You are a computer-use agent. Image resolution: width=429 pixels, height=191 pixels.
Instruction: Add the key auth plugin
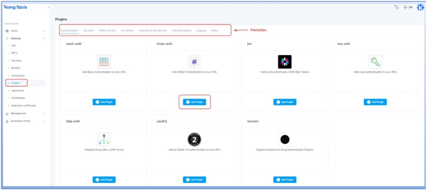click(x=375, y=102)
